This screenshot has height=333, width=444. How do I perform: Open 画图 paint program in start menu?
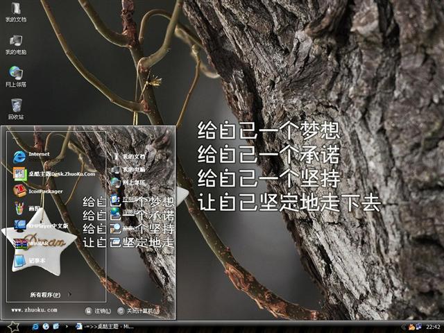(x=28, y=209)
